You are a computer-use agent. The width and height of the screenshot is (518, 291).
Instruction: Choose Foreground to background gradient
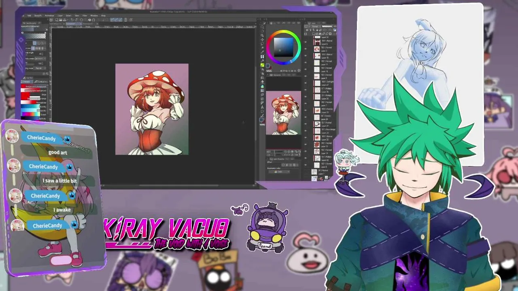tap(33, 91)
